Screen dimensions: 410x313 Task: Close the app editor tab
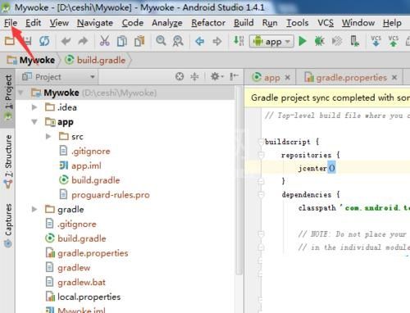288,78
